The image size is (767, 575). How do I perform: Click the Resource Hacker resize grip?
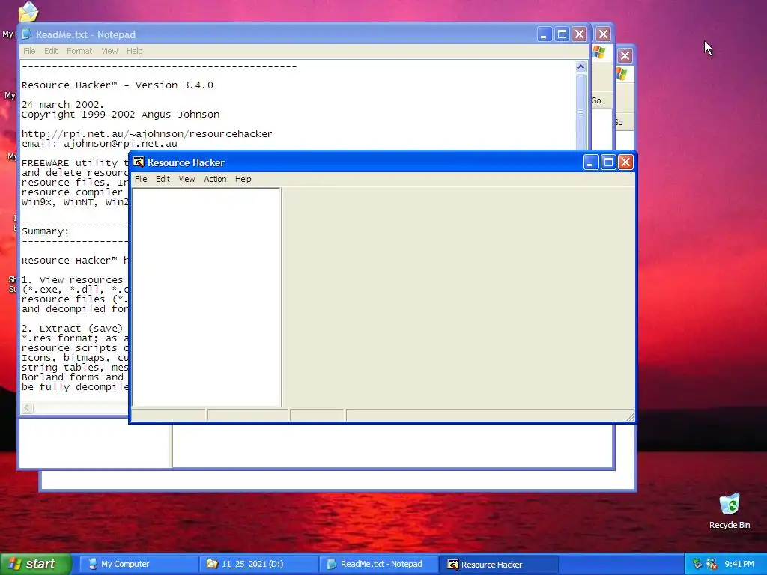click(x=631, y=416)
